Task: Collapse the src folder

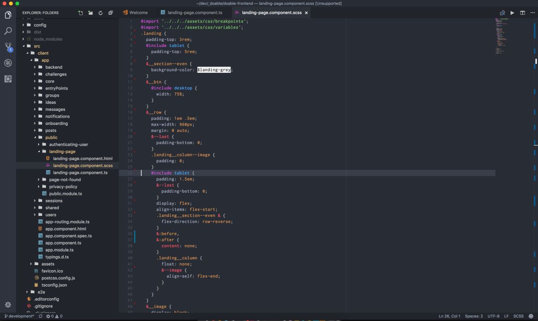Action: point(23,46)
